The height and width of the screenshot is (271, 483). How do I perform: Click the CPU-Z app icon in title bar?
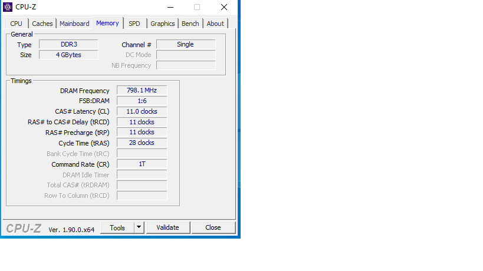click(8, 6)
